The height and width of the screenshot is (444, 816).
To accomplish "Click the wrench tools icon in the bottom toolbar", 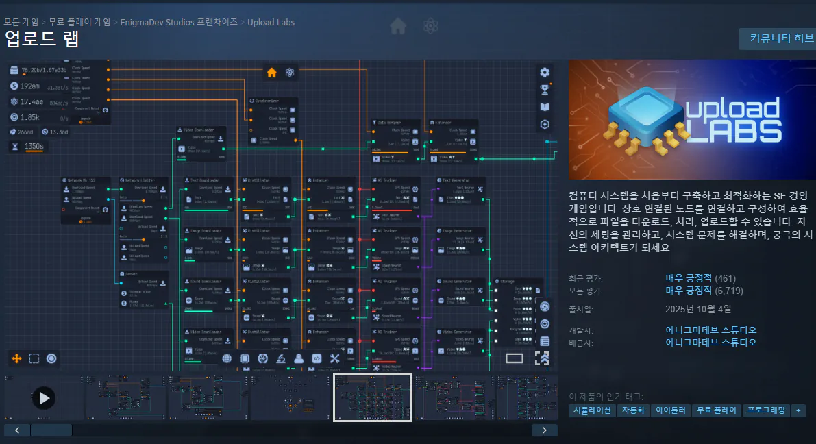I will pos(334,358).
